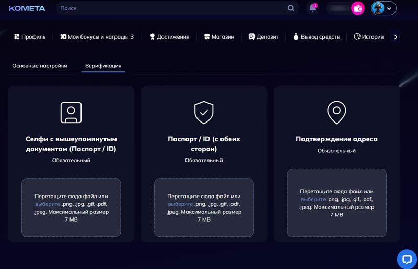Open the live chat bubble
The width and height of the screenshot is (418, 269).
[407, 259]
